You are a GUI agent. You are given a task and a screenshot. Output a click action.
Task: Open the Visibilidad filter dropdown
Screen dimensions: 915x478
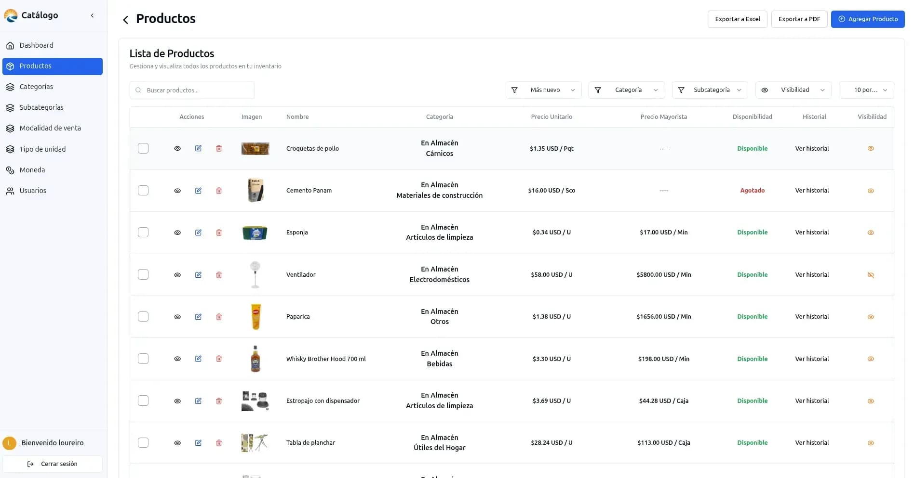[x=793, y=90]
